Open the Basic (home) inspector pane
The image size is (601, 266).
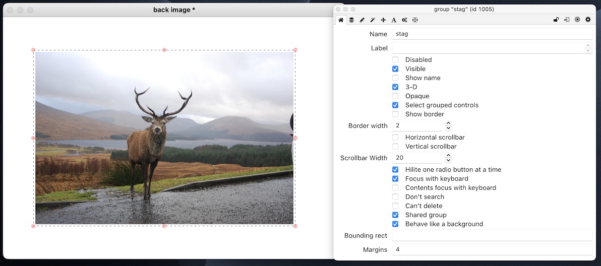pos(341,20)
